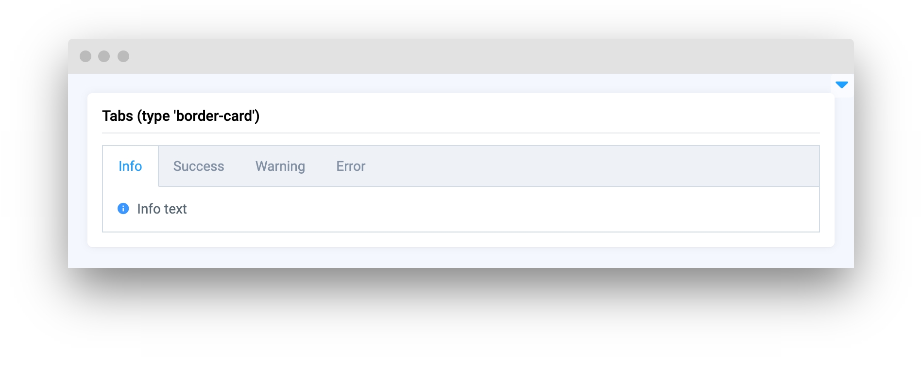The width and height of the screenshot is (922, 365).
Task: Expand the blue caret arrow at top right
Action: tap(842, 85)
